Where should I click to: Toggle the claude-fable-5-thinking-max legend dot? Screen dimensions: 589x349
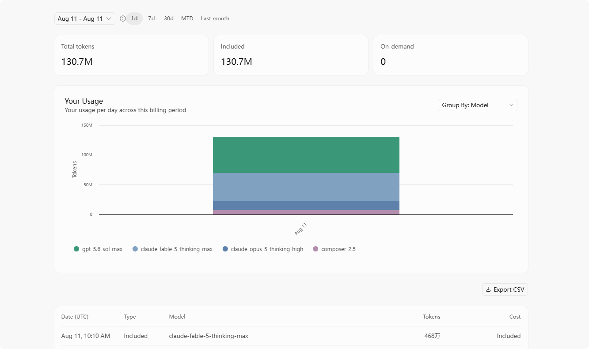[135, 249]
